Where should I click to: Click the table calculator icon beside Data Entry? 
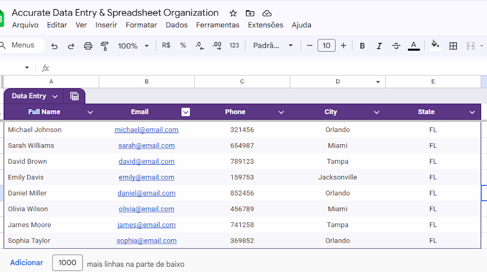click(x=75, y=96)
